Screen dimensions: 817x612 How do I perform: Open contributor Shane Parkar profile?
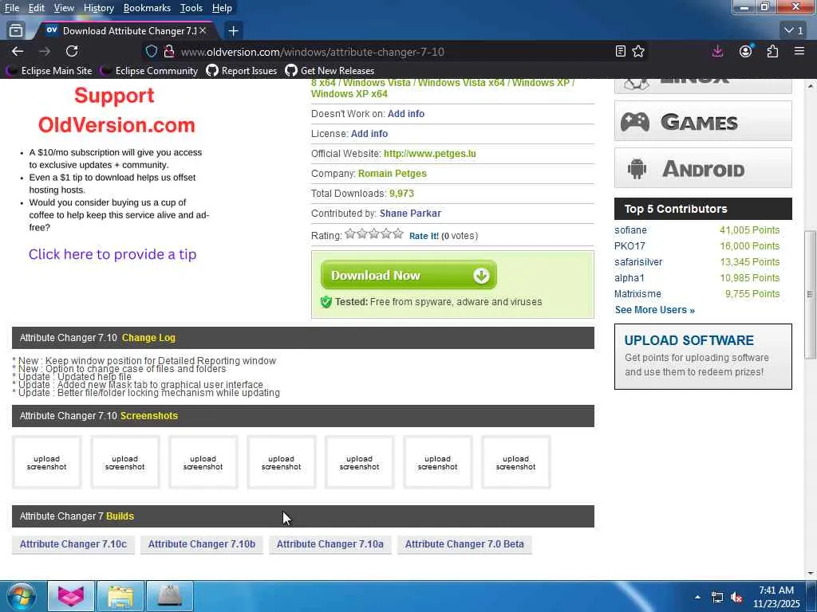coord(410,214)
